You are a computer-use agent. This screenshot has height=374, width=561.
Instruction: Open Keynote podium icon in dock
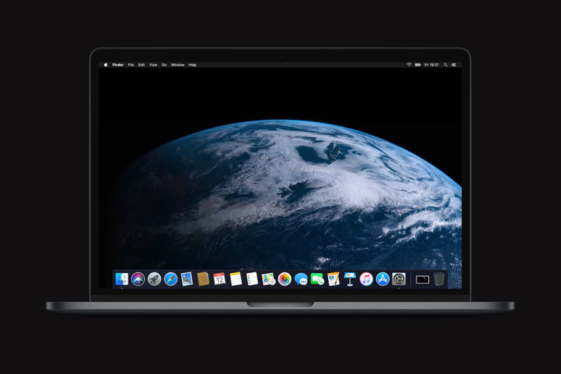[x=350, y=279]
